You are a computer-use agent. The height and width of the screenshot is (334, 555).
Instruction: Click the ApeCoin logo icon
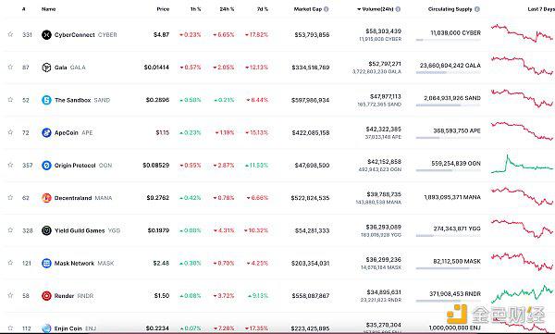46,132
